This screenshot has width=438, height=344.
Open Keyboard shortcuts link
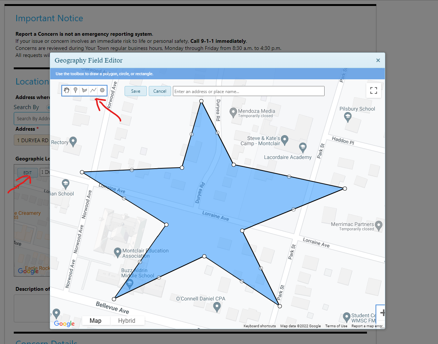(x=260, y=326)
